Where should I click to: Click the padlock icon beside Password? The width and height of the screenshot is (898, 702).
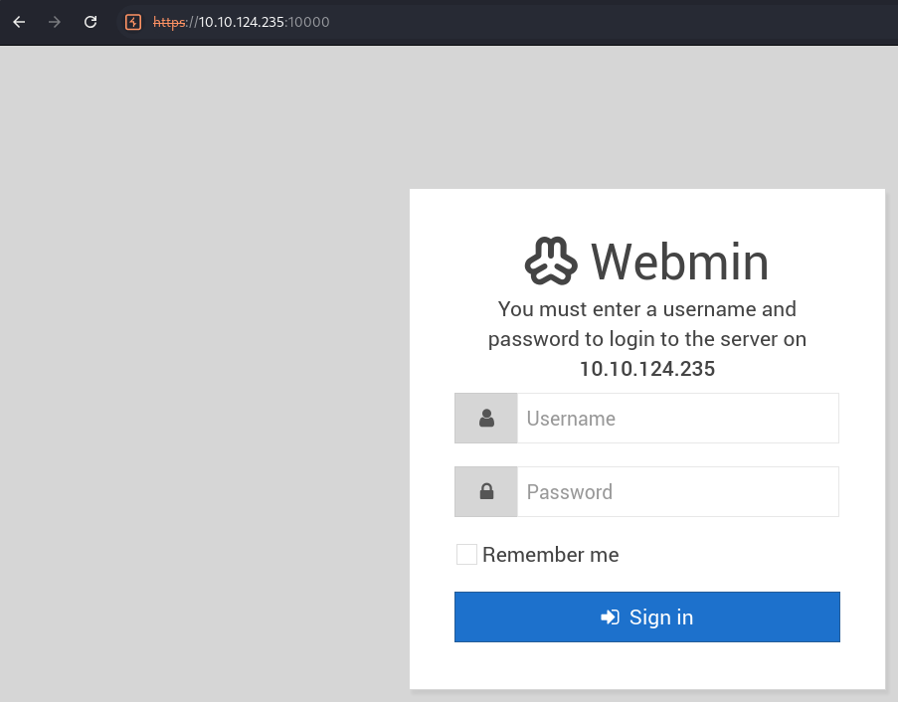pos(486,491)
